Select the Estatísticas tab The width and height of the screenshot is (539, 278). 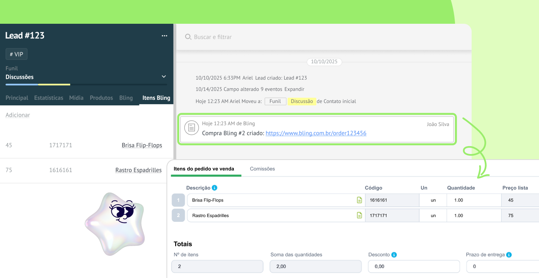point(48,98)
